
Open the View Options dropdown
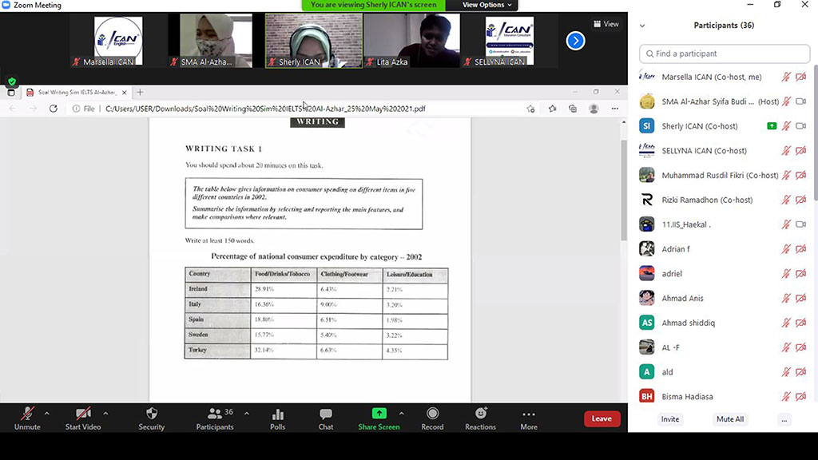click(486, 6)
